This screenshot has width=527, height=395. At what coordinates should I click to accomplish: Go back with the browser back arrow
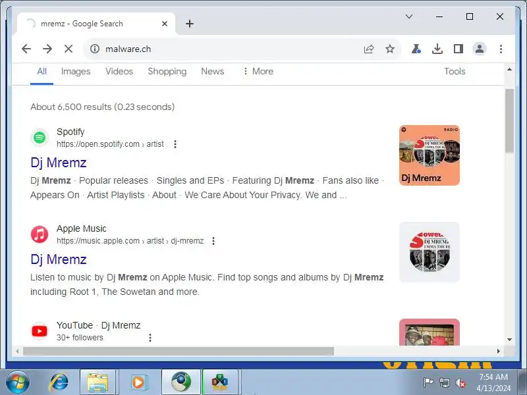[26, 49]
